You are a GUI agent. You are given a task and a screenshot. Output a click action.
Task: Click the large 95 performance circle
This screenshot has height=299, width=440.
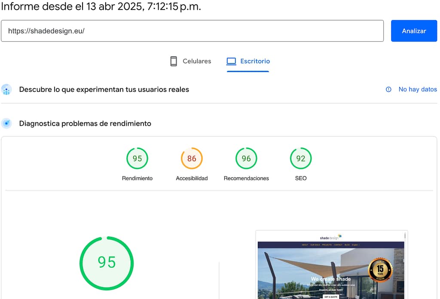(x=107, y=263)
